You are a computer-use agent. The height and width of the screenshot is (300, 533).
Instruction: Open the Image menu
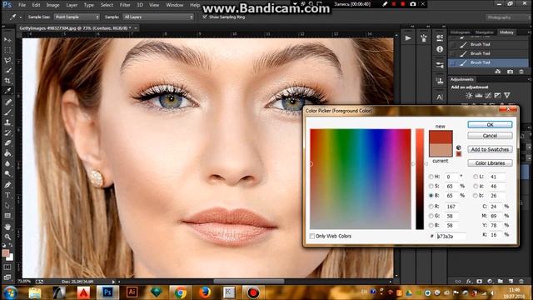52,5
